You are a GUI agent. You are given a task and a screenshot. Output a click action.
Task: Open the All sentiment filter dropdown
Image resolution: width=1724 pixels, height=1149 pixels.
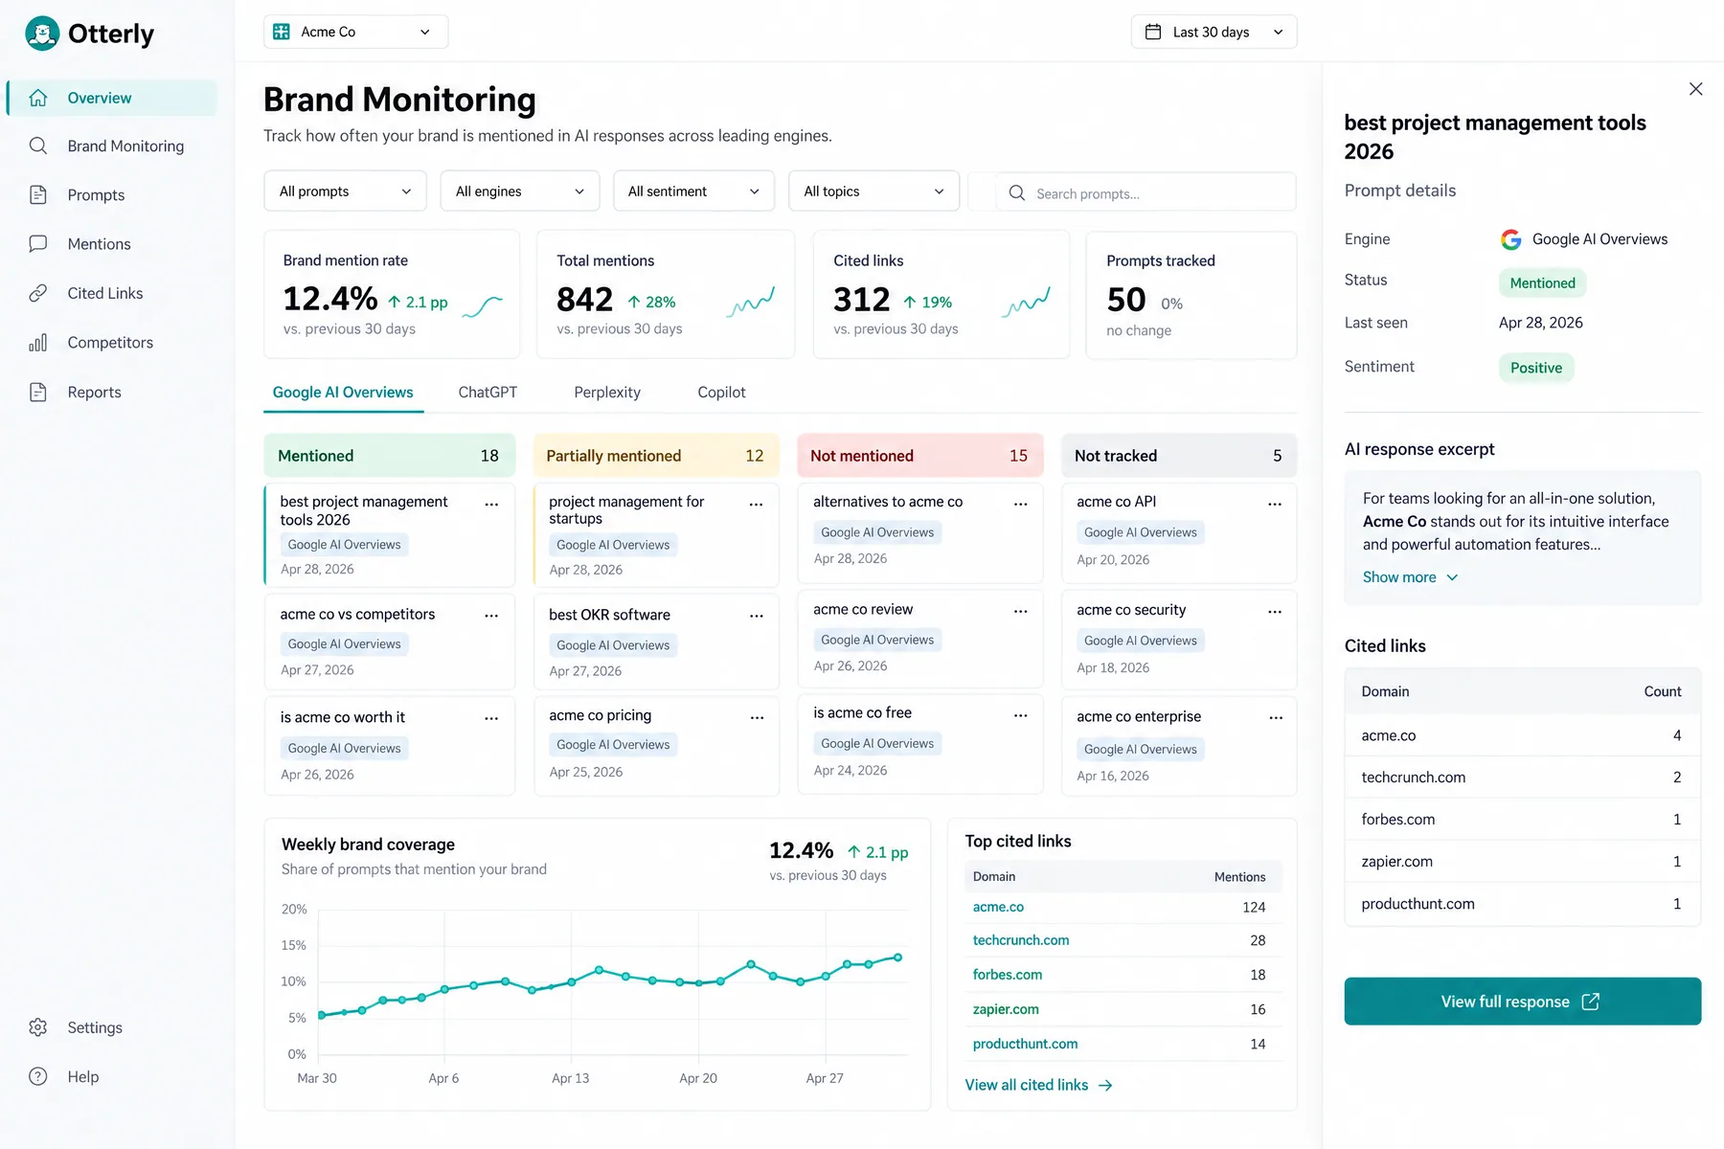(693, 191)
